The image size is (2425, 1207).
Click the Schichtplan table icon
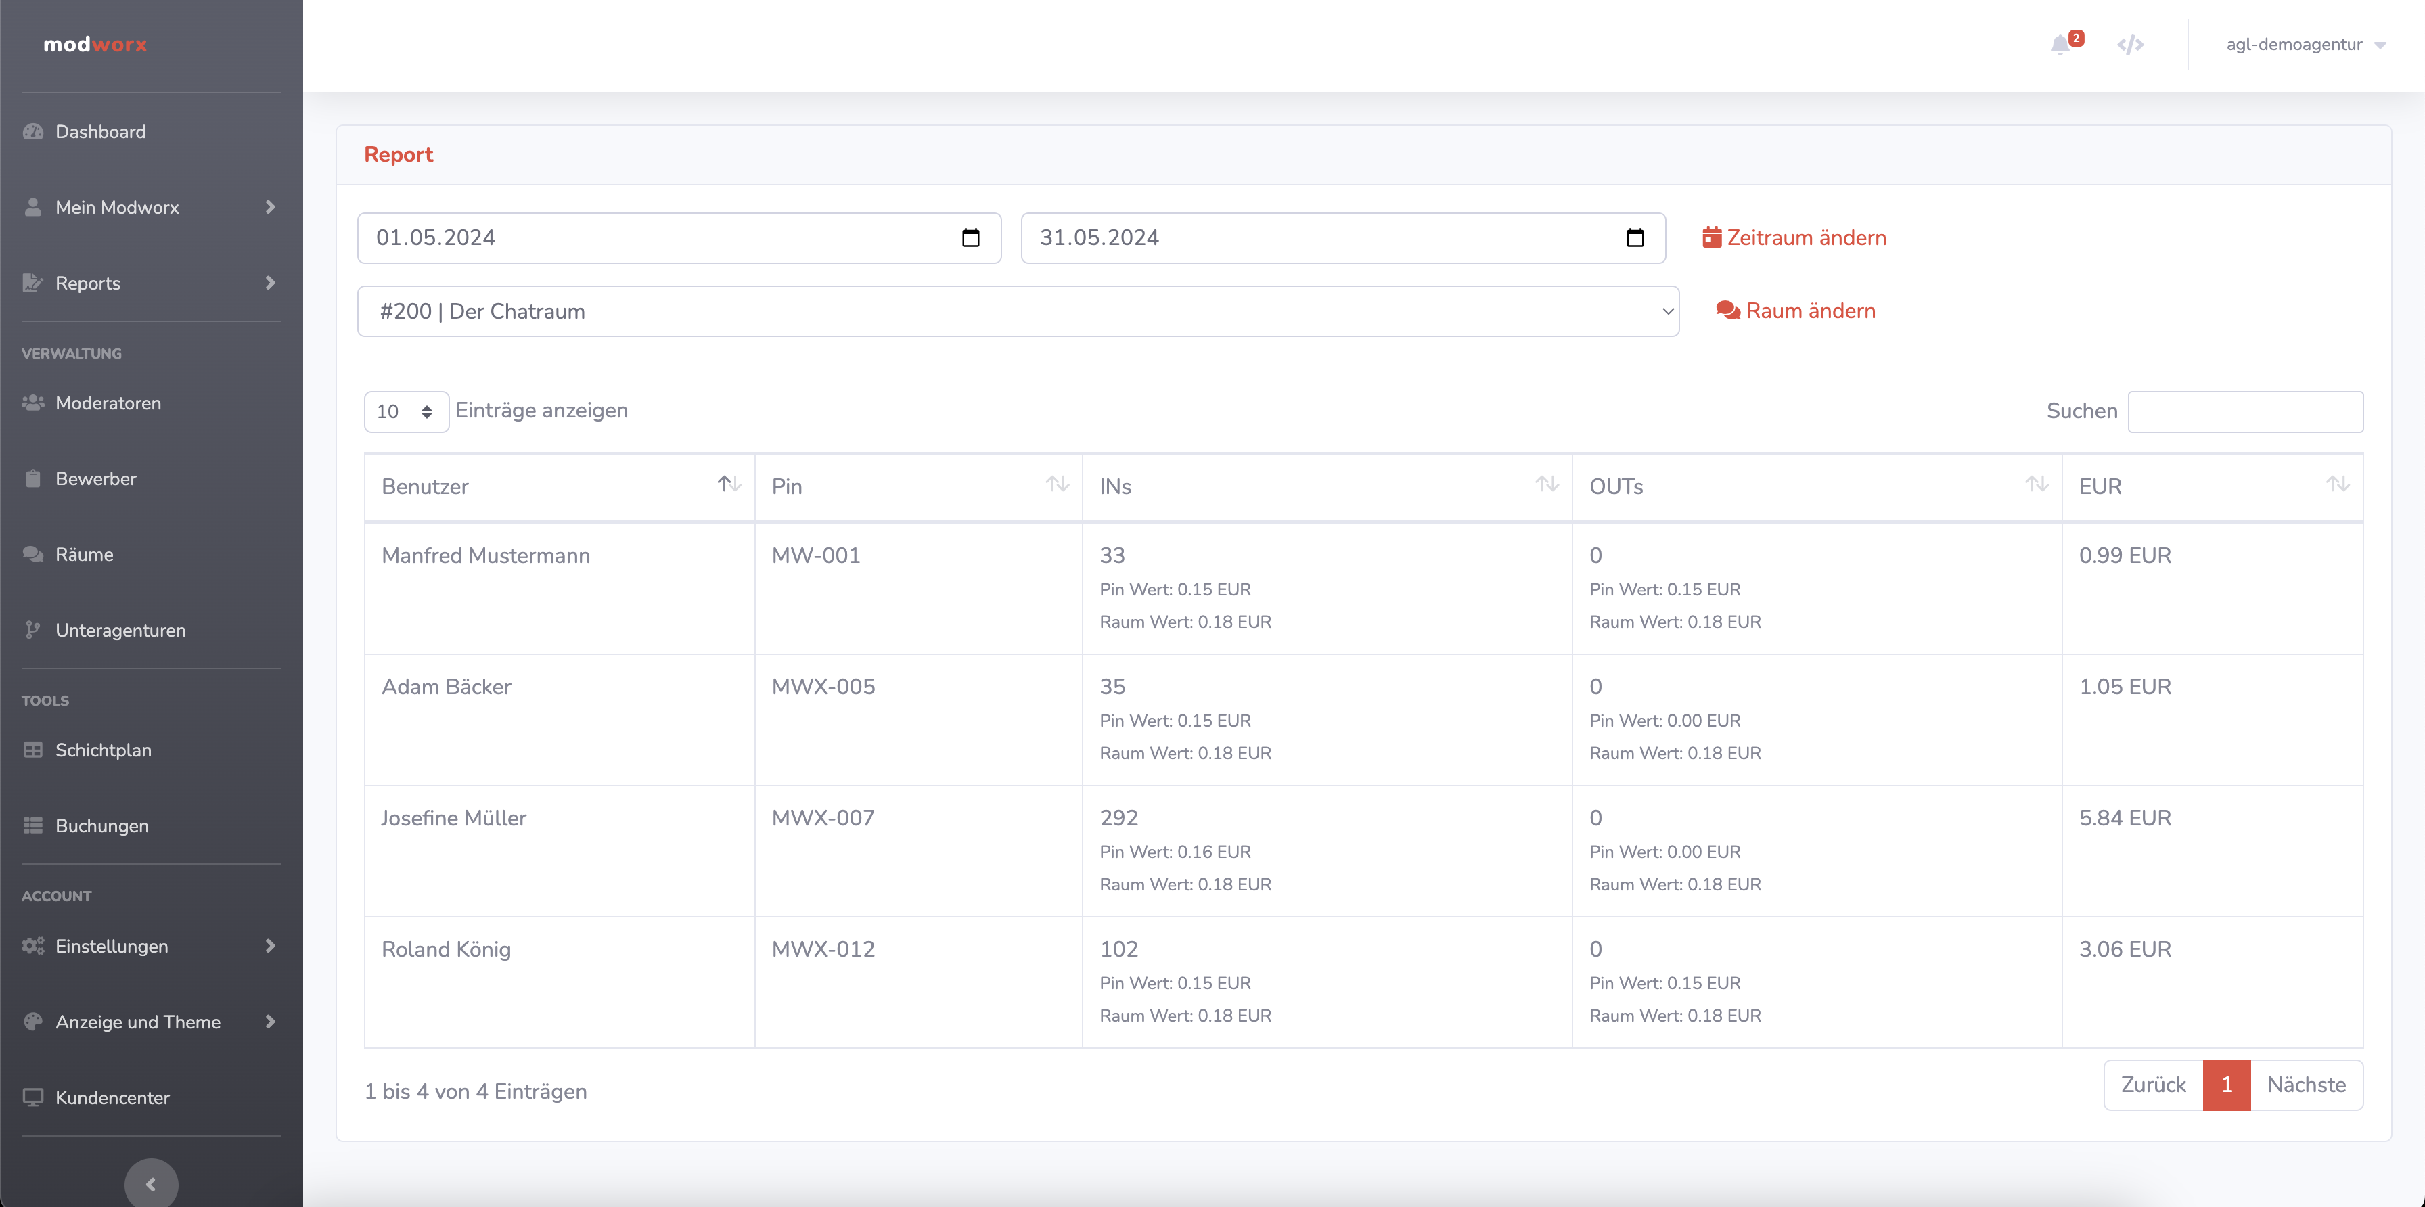coord(34,750)
